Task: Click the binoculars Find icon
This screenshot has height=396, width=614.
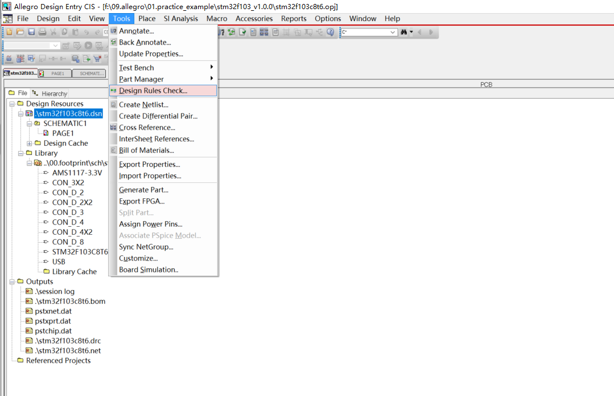Action: [403, 32]
